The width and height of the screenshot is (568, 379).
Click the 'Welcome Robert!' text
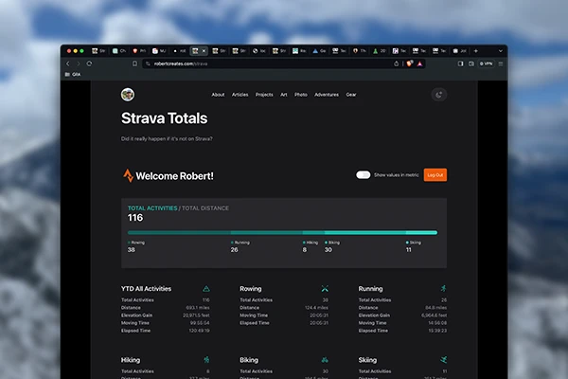pos(174,176)
